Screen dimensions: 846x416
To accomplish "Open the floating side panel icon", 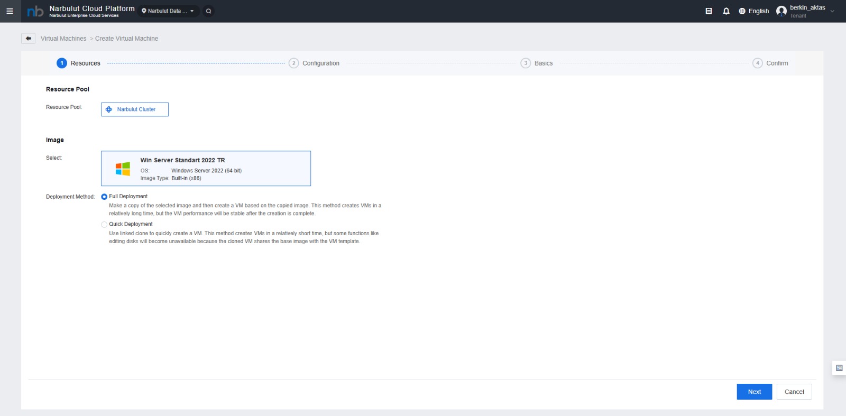I will [x=839, y=368].
